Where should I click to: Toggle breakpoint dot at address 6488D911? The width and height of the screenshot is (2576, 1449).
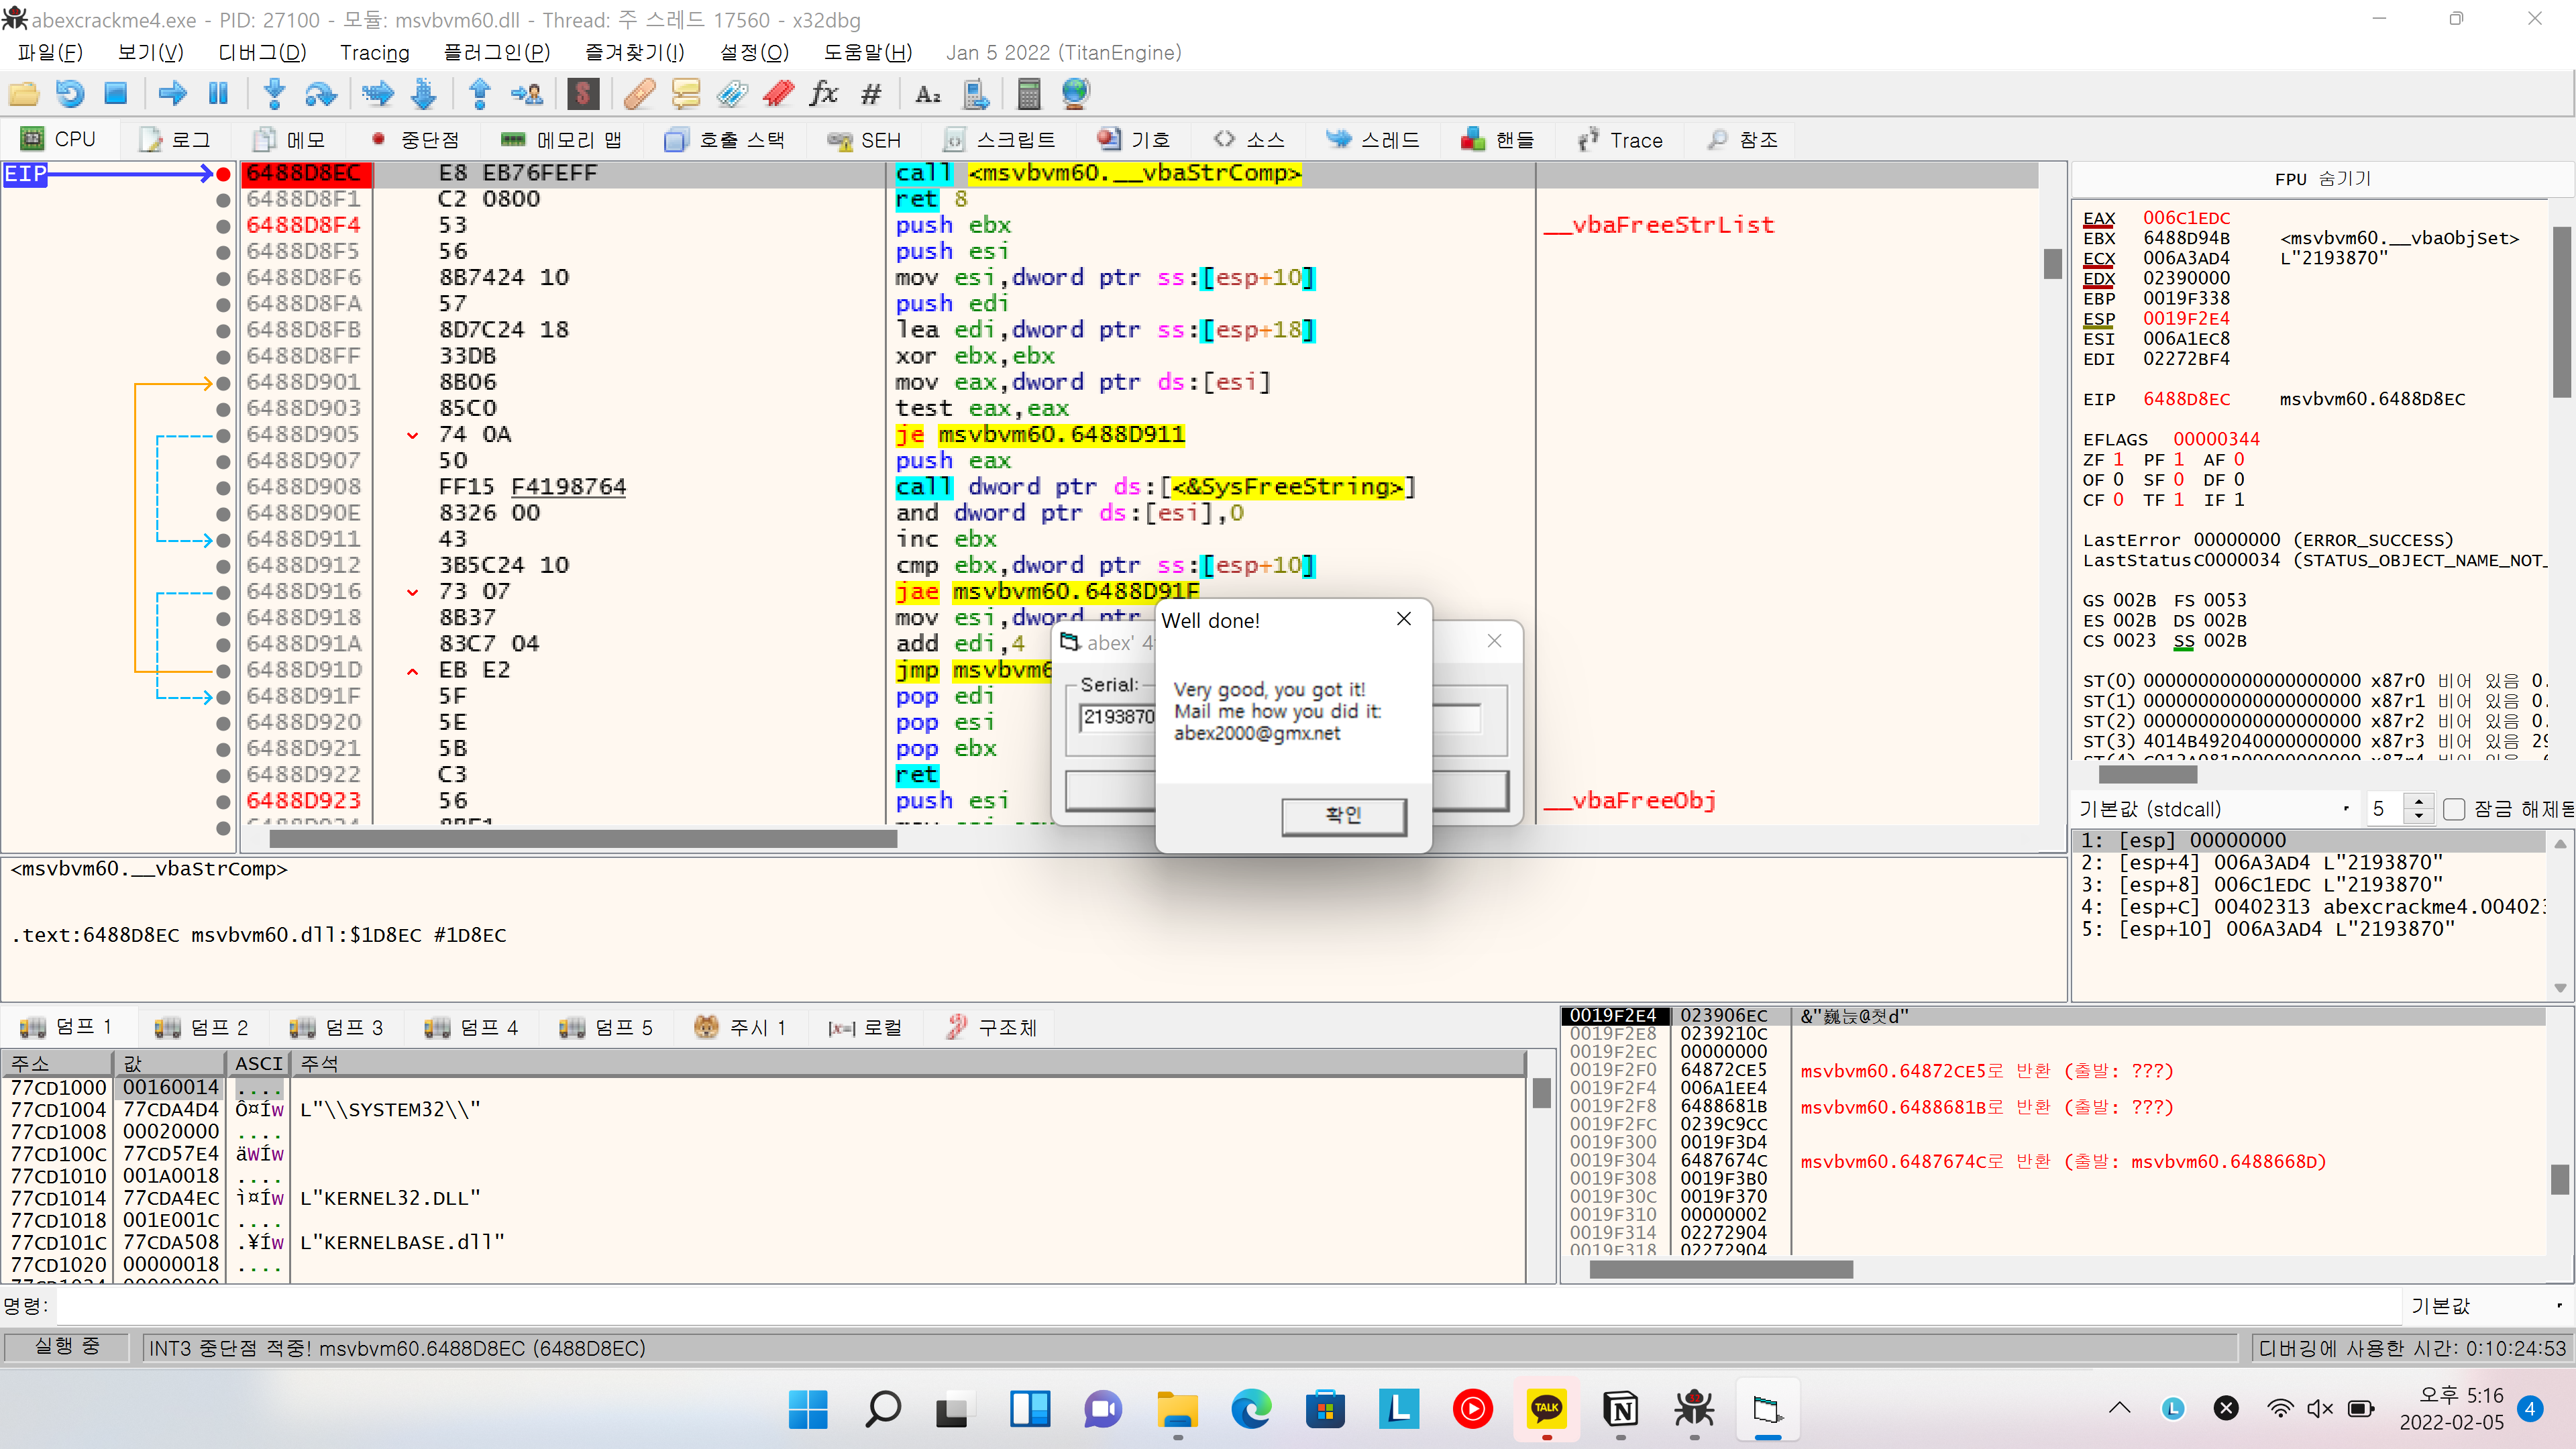223,540
